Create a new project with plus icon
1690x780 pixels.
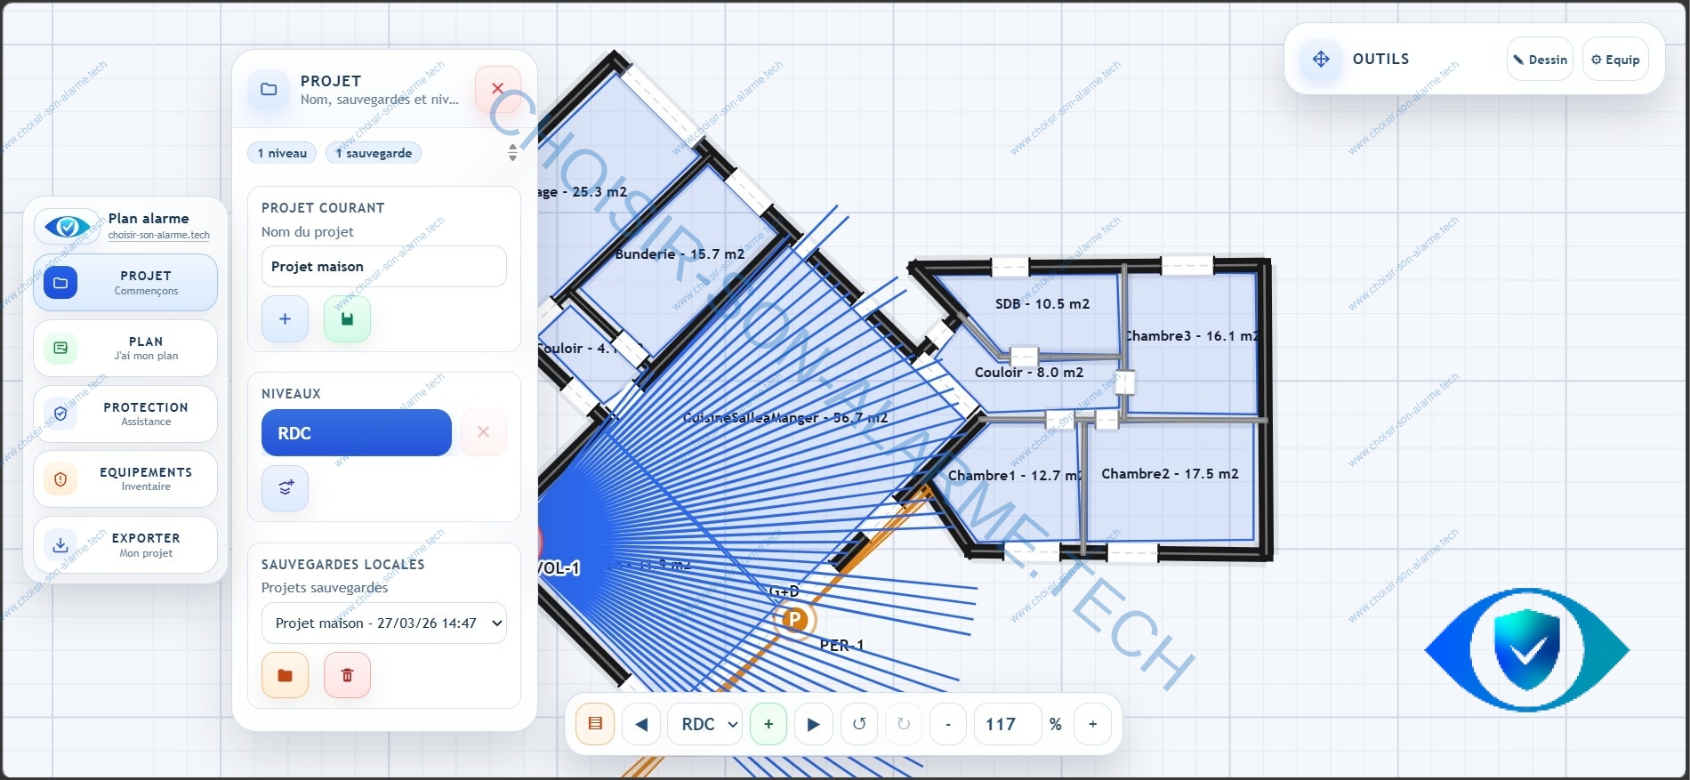coord(285,318)
